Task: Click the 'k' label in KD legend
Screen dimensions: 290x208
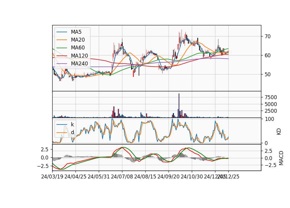Action: [x=72, y=124]
